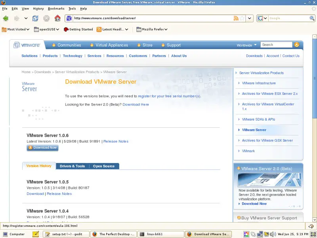Open Release Notes for VMware Server 1.0.5
Image resolution: width=317 pixels, height=238 pixels.
click(x=59, y=194)
